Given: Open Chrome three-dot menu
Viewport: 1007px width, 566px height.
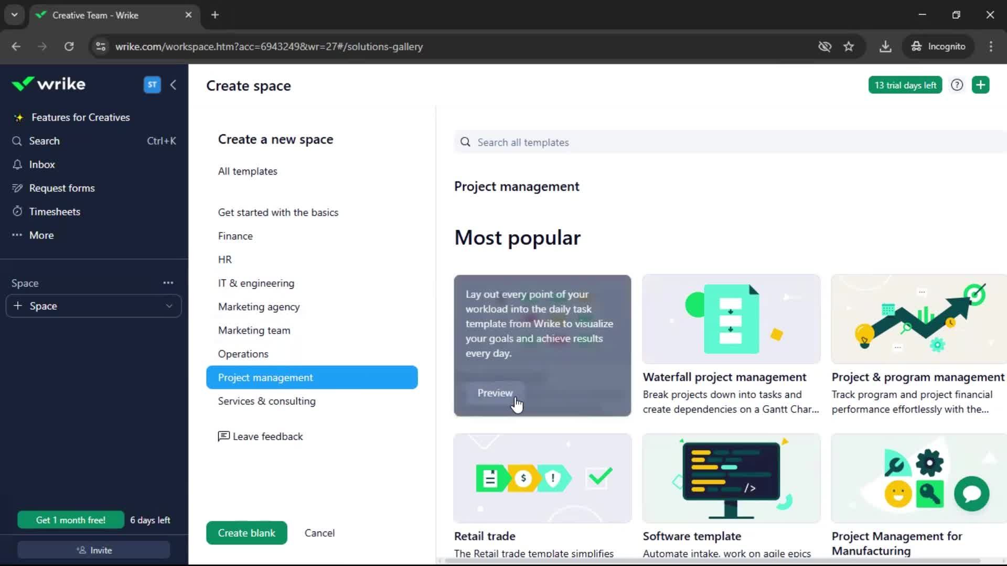Looking at the screenshot, I should click(991, 47).
